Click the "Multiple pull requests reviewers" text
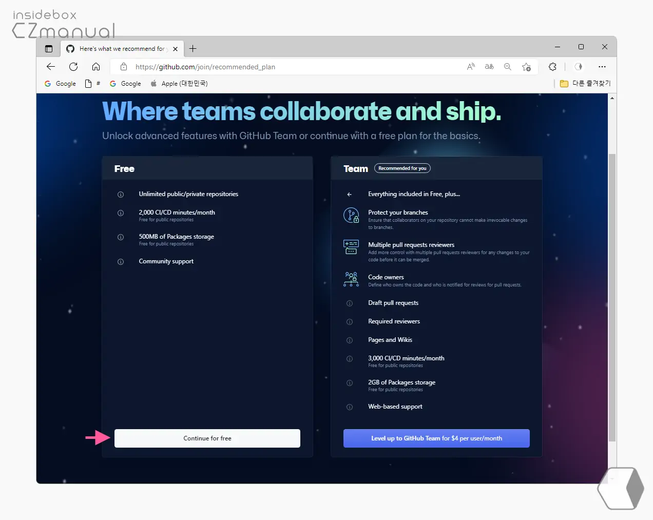653x520 pixels. point(411,245)
